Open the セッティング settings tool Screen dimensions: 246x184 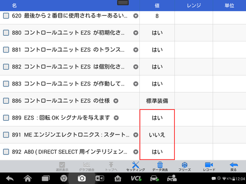coord(135,167)
